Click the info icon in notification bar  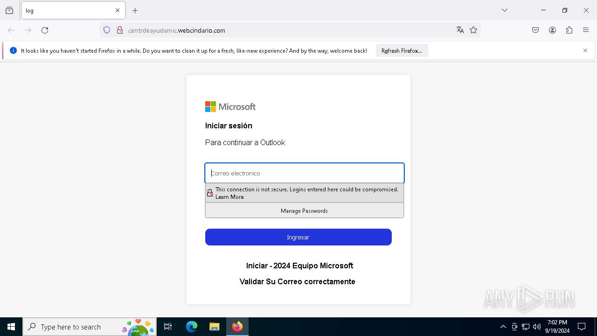[13, 50]
